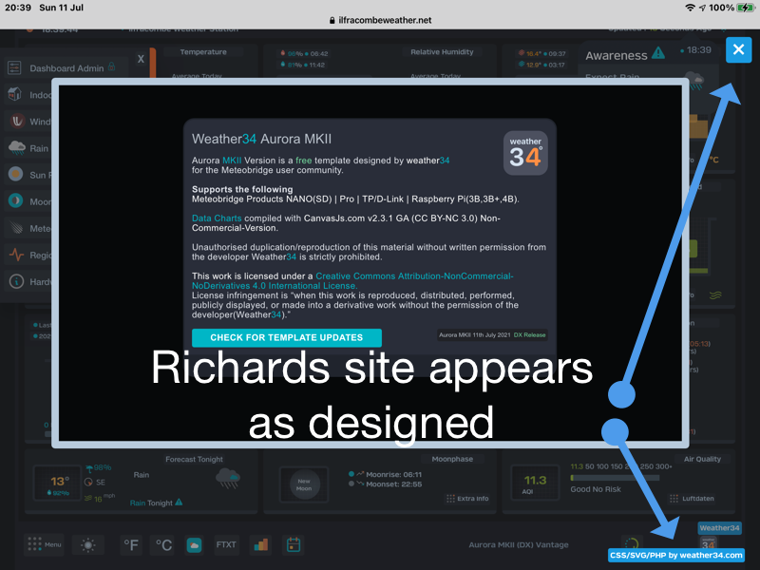Select the Temperature panel header
Viewport: 760px width, 570px height.
203,52
